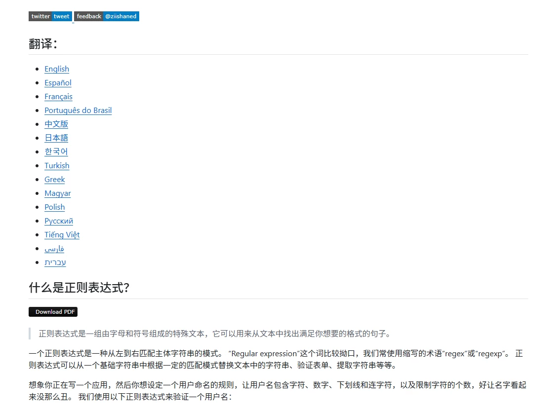Open the עברית translation
Viewport: 547px width, 411px height.
click(x=55, y=262)
